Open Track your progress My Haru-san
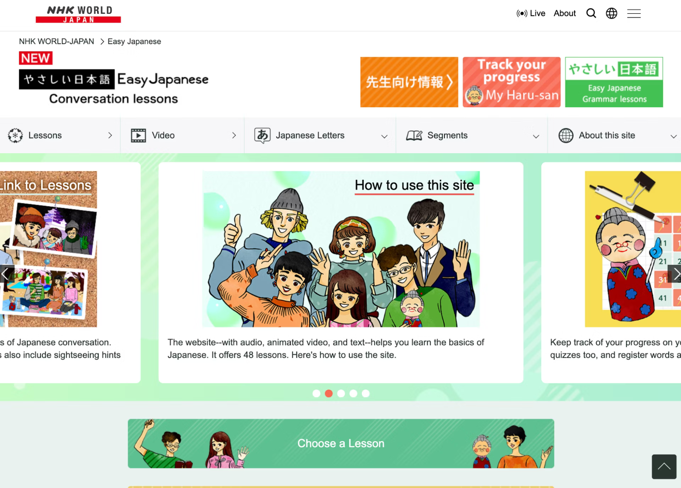Screen dimensions: 681x488 pos(511,82)
